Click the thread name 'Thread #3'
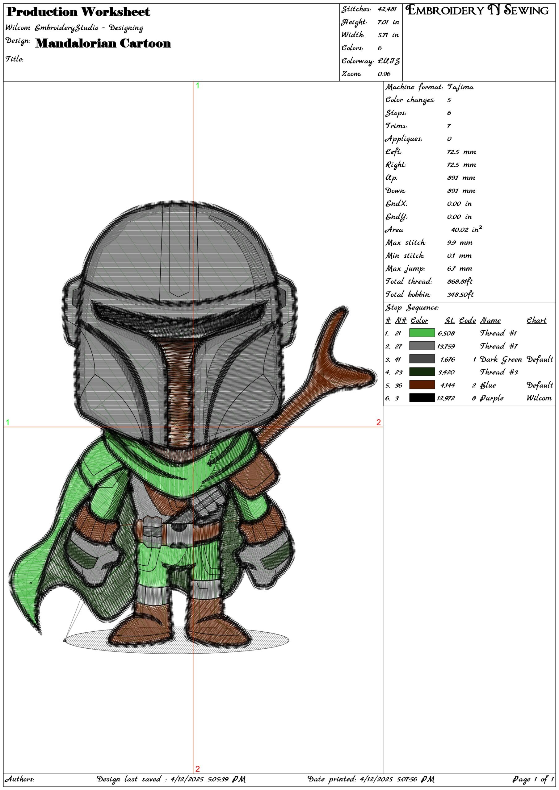 coord(499,372)
